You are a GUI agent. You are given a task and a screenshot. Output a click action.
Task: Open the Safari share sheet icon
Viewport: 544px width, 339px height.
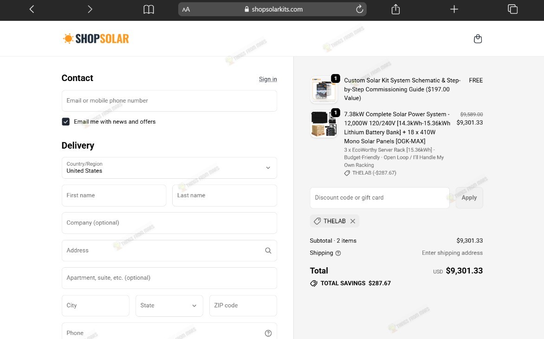395,9
